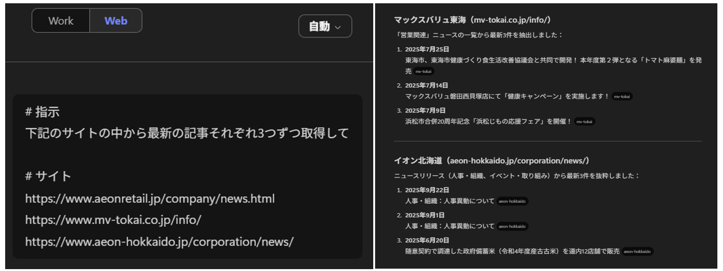The image size is (723, 271).
Task: Open the 自動 mode dropdown
Action: click(325, 26)
